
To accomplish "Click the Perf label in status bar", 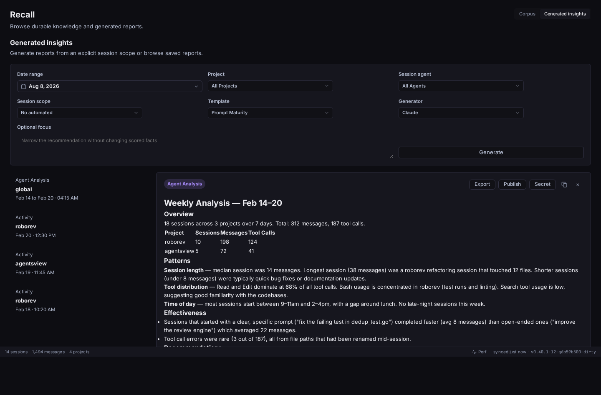I will (x=482, y=352).
